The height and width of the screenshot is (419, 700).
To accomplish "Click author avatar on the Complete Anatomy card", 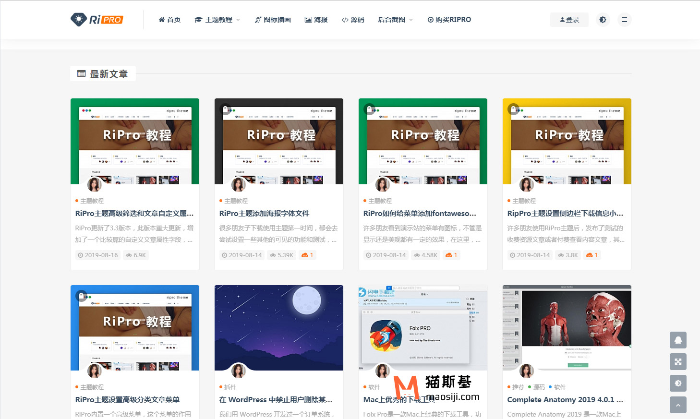I will pos(527,371).
